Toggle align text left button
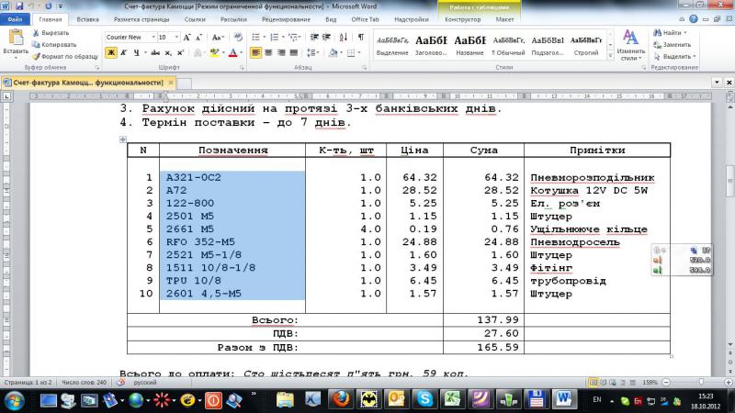This screenshot has width=735, height=413. [x=256, y=53]
